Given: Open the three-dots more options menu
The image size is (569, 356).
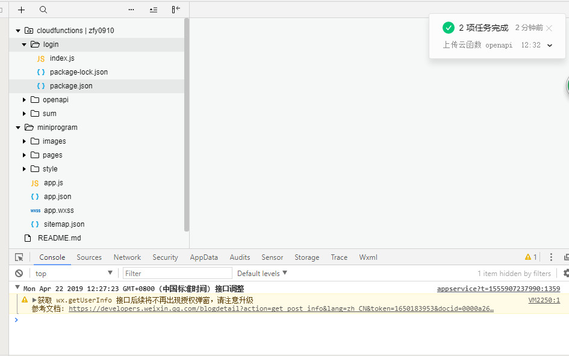Looking at the screenshot, I should (x=131, y=10).
